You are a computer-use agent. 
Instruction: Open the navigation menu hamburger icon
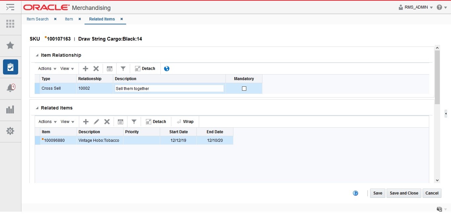coord(10,7)
